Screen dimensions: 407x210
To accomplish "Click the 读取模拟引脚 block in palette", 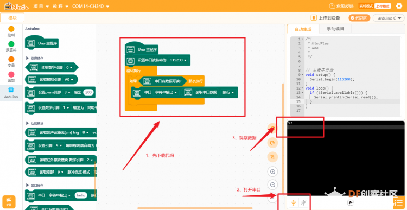I will (52, 79).
